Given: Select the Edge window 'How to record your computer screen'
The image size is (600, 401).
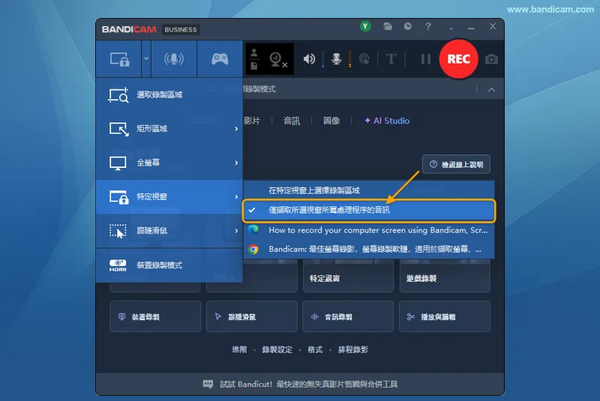Looking at the screenshot, I should pos(369,230).
